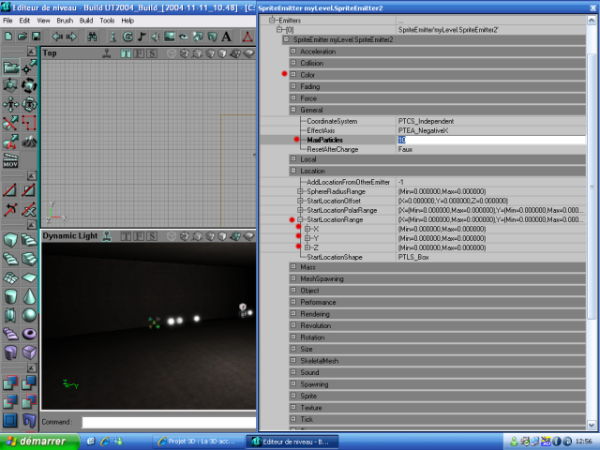Open the Tools menu
This screenshot has height=450, width=600.
click(x=108, y=20)
